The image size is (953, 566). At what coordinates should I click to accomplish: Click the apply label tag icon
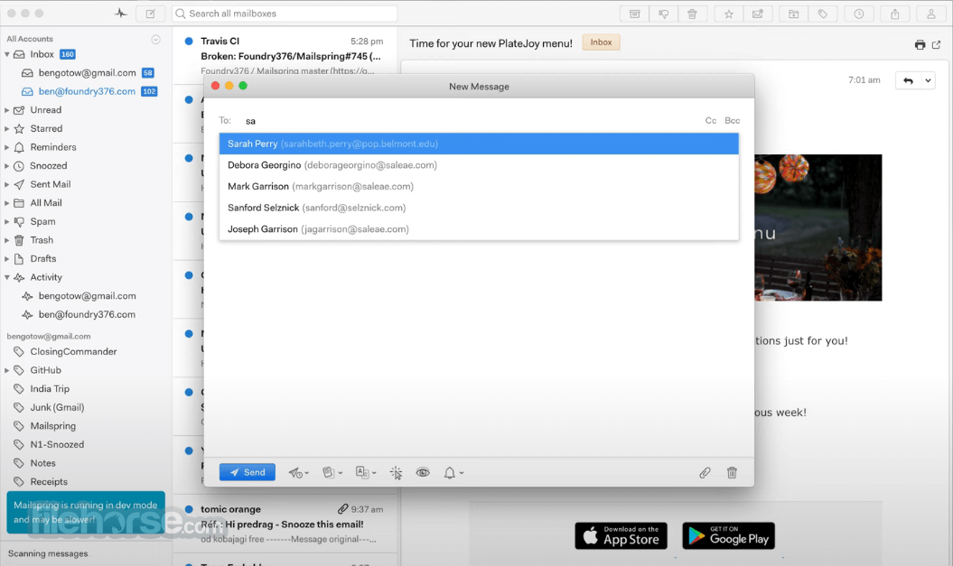[x=822, y=14]
